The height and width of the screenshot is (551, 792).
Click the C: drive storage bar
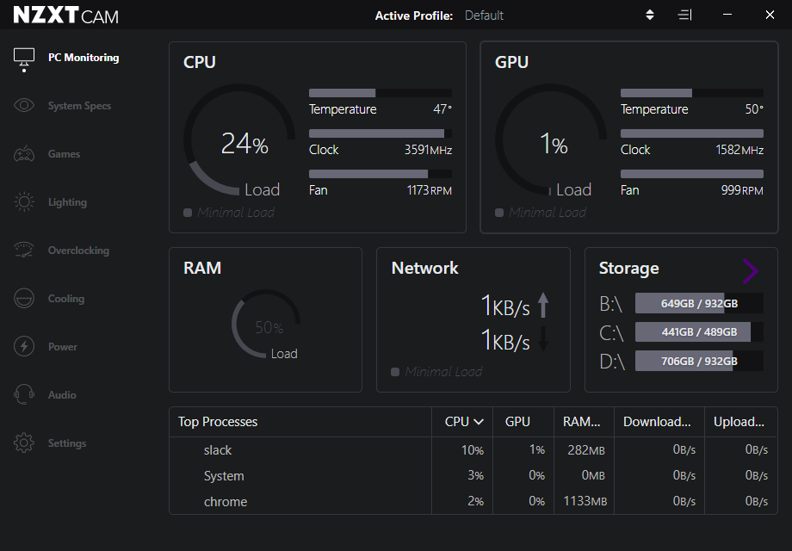coord(698,331)
